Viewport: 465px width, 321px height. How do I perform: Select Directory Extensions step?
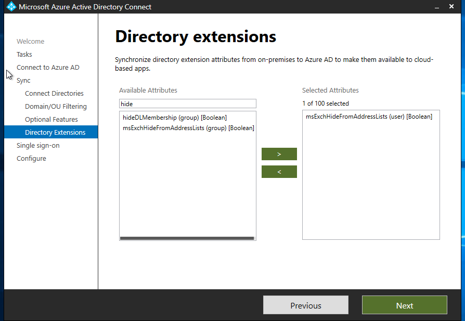point(51,132)
